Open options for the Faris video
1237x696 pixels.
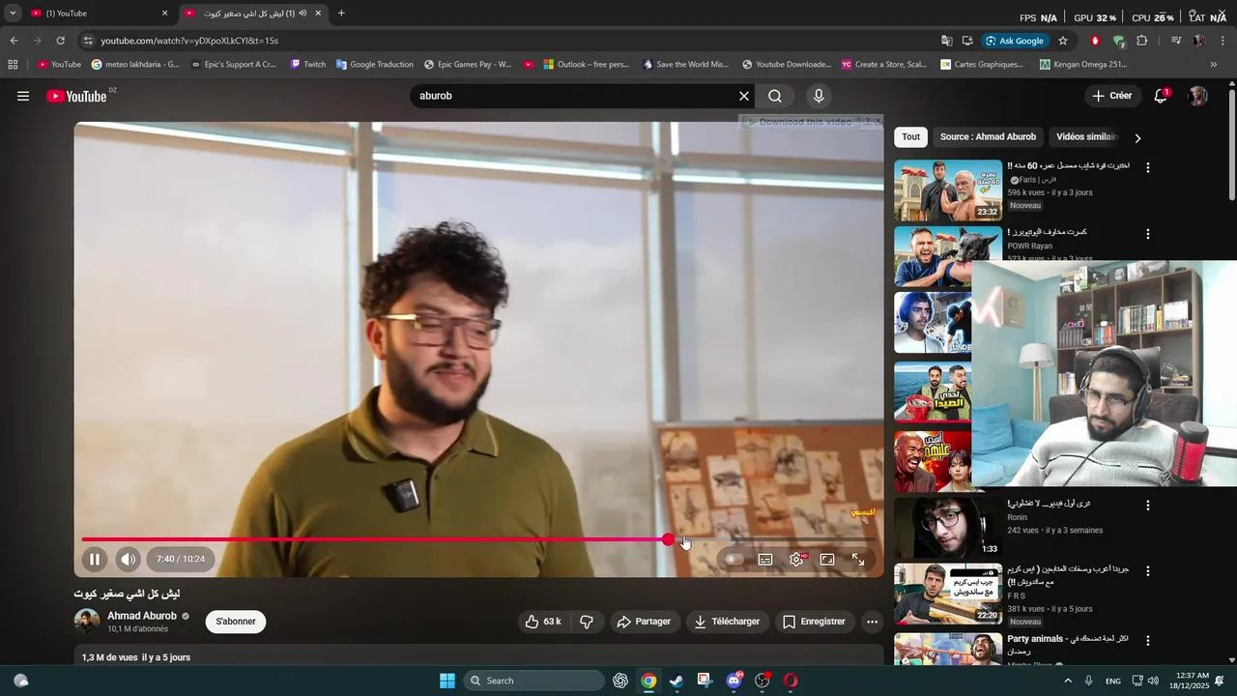pyautogui.click(x=1148, y=167)
